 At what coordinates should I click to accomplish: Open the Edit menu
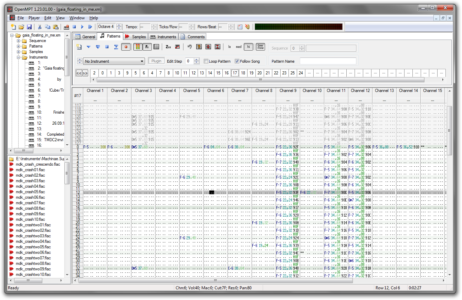tap(48, 18)
